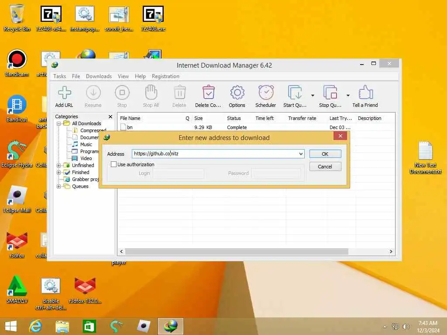Click the clock showing 7:43 AM
The image size is (447, 335).
428,323
